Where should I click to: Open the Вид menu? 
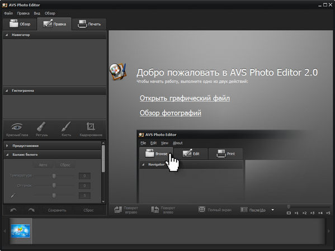37,13
